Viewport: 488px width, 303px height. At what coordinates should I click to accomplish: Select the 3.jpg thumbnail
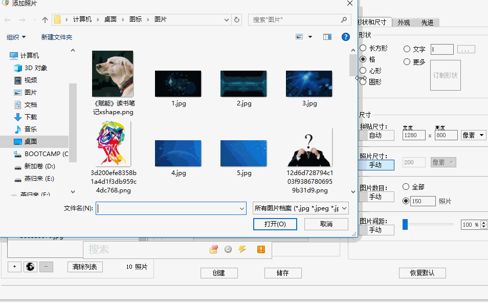click(x=309, y=82)
